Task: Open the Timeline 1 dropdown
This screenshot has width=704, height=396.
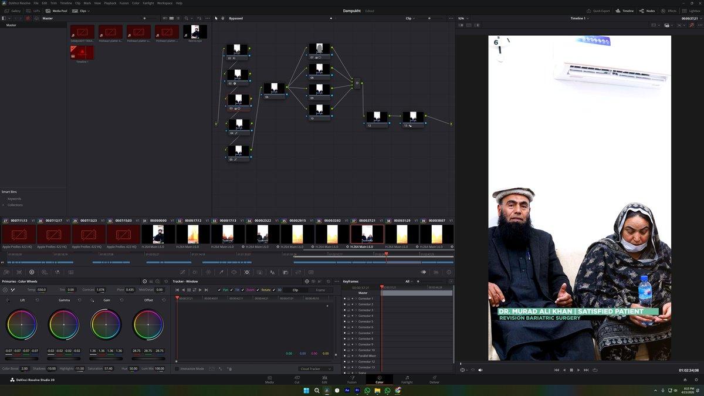Action: coord(579,18)
